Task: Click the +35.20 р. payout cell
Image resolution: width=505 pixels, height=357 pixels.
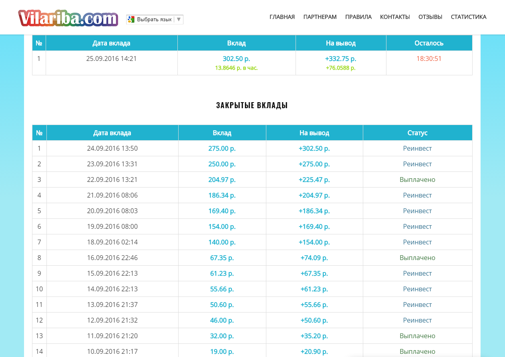Action: (x=314, y=336)
